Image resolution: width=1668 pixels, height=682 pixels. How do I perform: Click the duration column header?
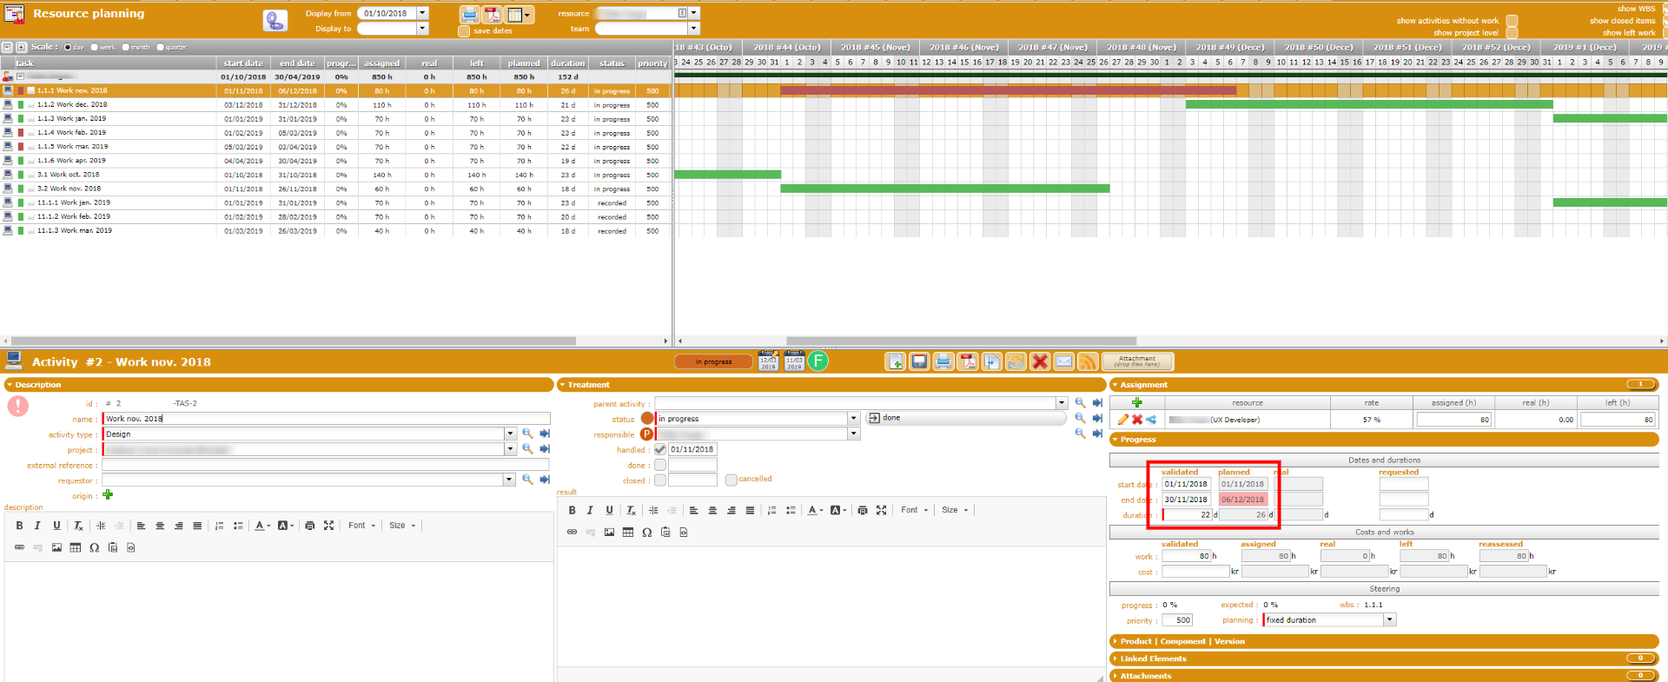click(567, 63)
